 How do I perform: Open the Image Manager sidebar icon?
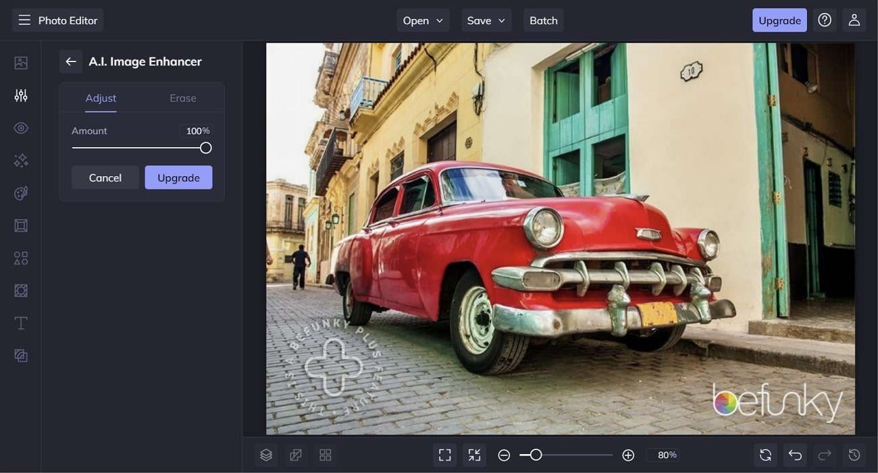point(21,63)
